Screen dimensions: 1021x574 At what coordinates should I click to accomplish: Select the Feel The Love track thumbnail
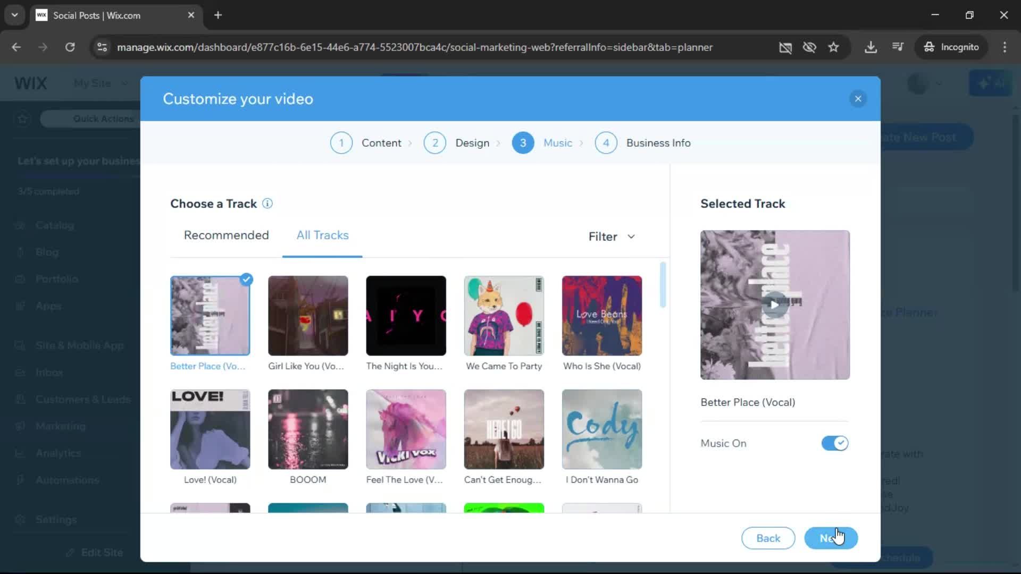pyautogui.click(x=406, y=429)
